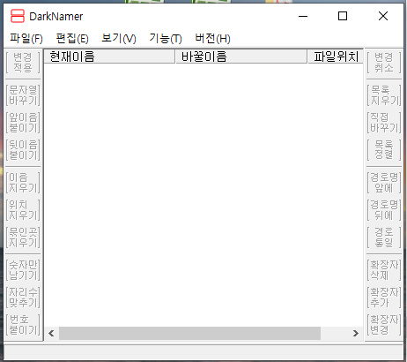Click the 직접 바꾸기 button
The width and height of the screenshot is (407, 362).
[384, 123]
